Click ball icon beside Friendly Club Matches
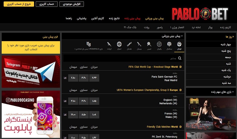237x139 pixels. tap(180, 127)
